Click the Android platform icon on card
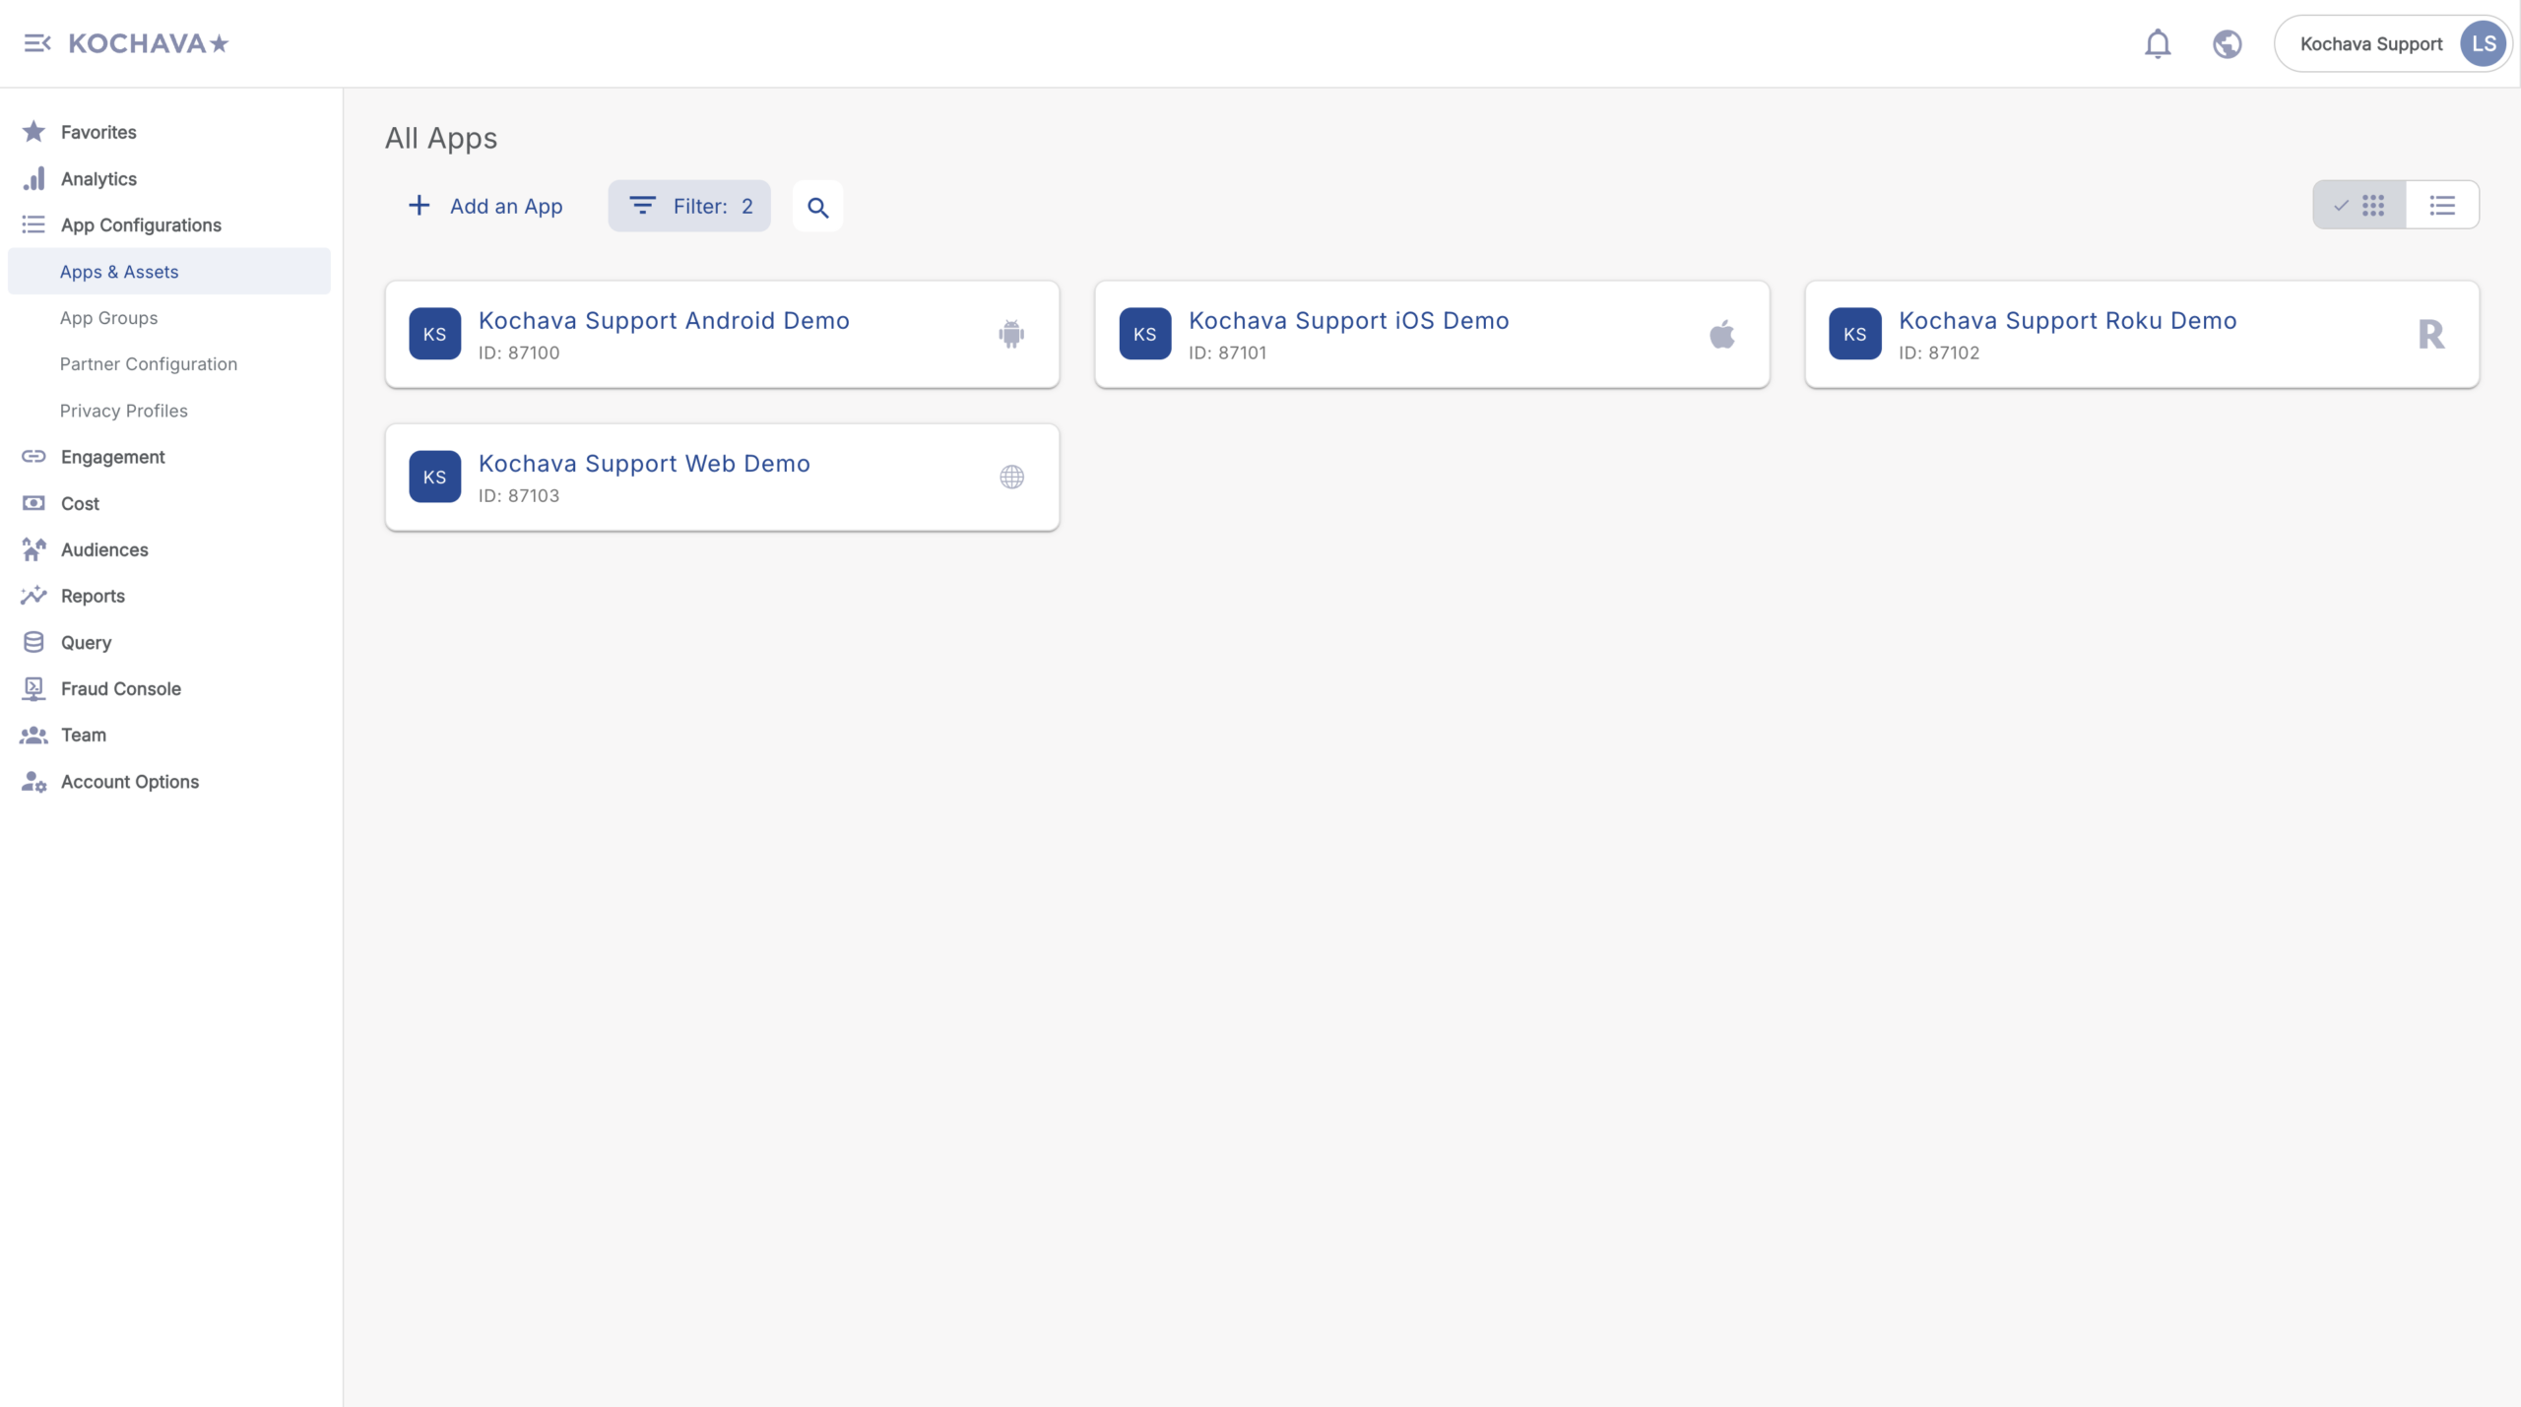 point(1011,334)
